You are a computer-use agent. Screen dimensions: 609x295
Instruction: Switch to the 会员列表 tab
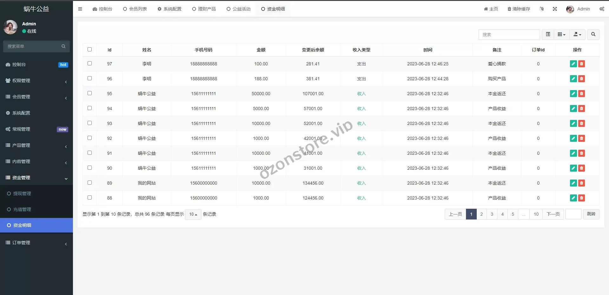[135, 9]
